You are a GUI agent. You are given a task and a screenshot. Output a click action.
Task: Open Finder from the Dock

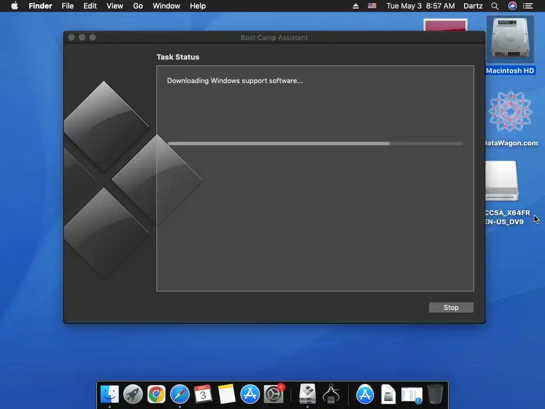(110, 394)
